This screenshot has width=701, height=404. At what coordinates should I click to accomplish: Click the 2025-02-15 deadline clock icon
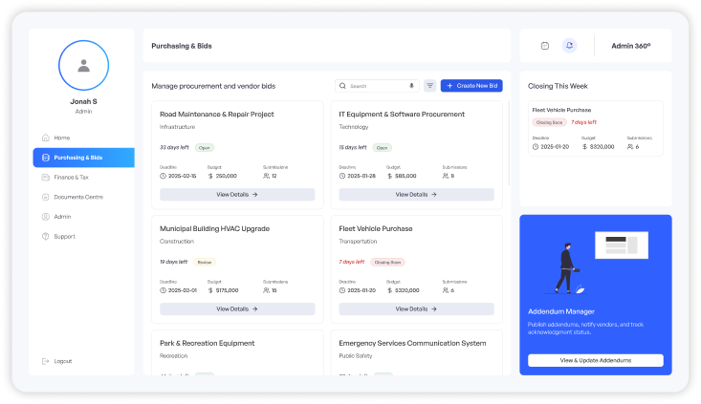coord(164,176)
